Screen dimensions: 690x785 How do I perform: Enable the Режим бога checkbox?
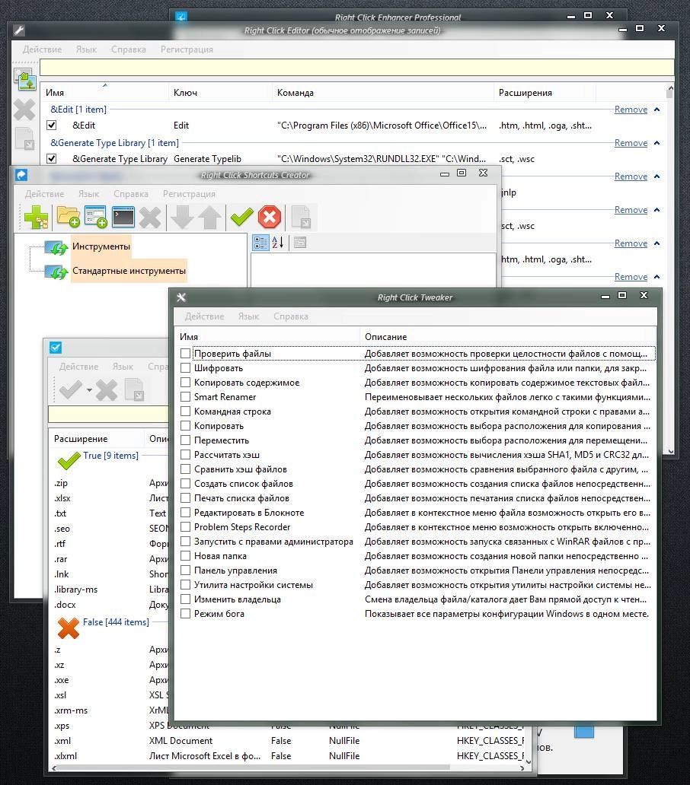(x=185, y=614)
